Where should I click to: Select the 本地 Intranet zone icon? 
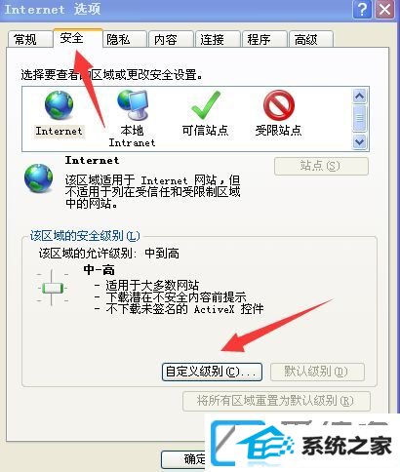pyautogui.click(x=133, y=104)
